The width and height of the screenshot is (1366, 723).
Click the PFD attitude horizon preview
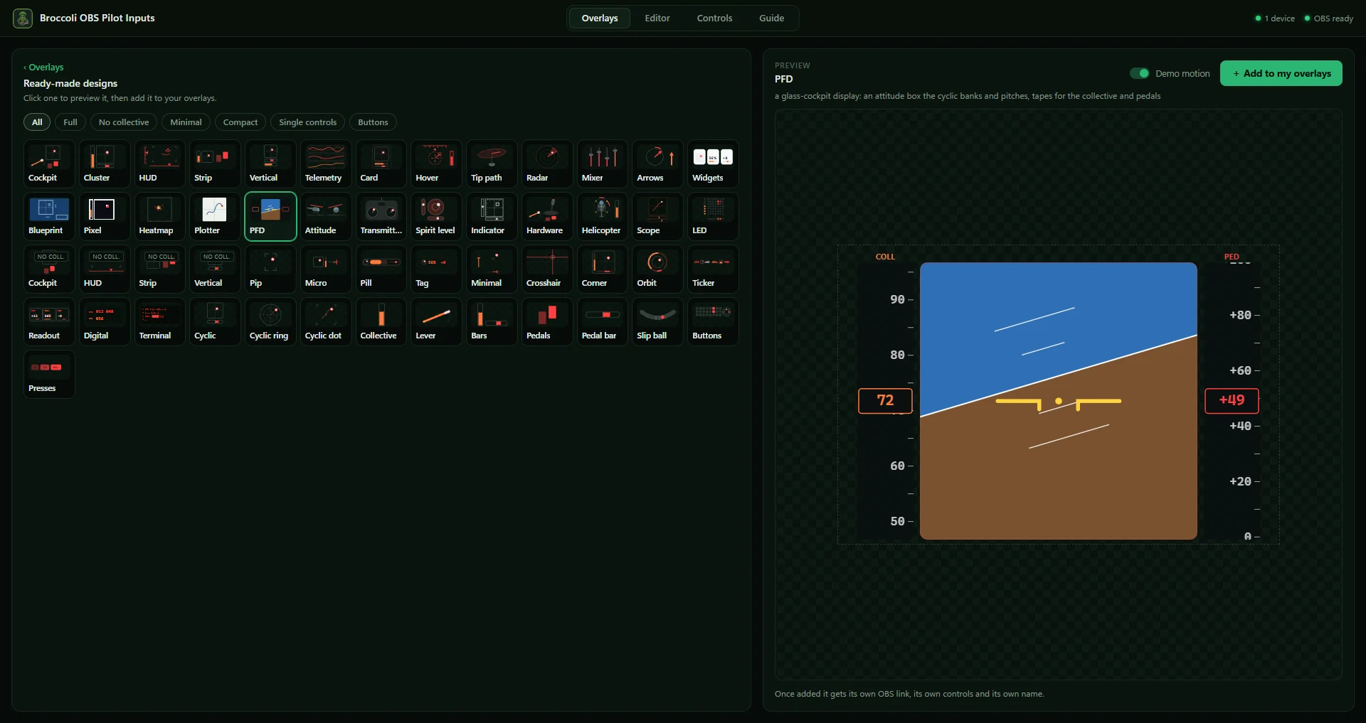[x=1058, y=401]
